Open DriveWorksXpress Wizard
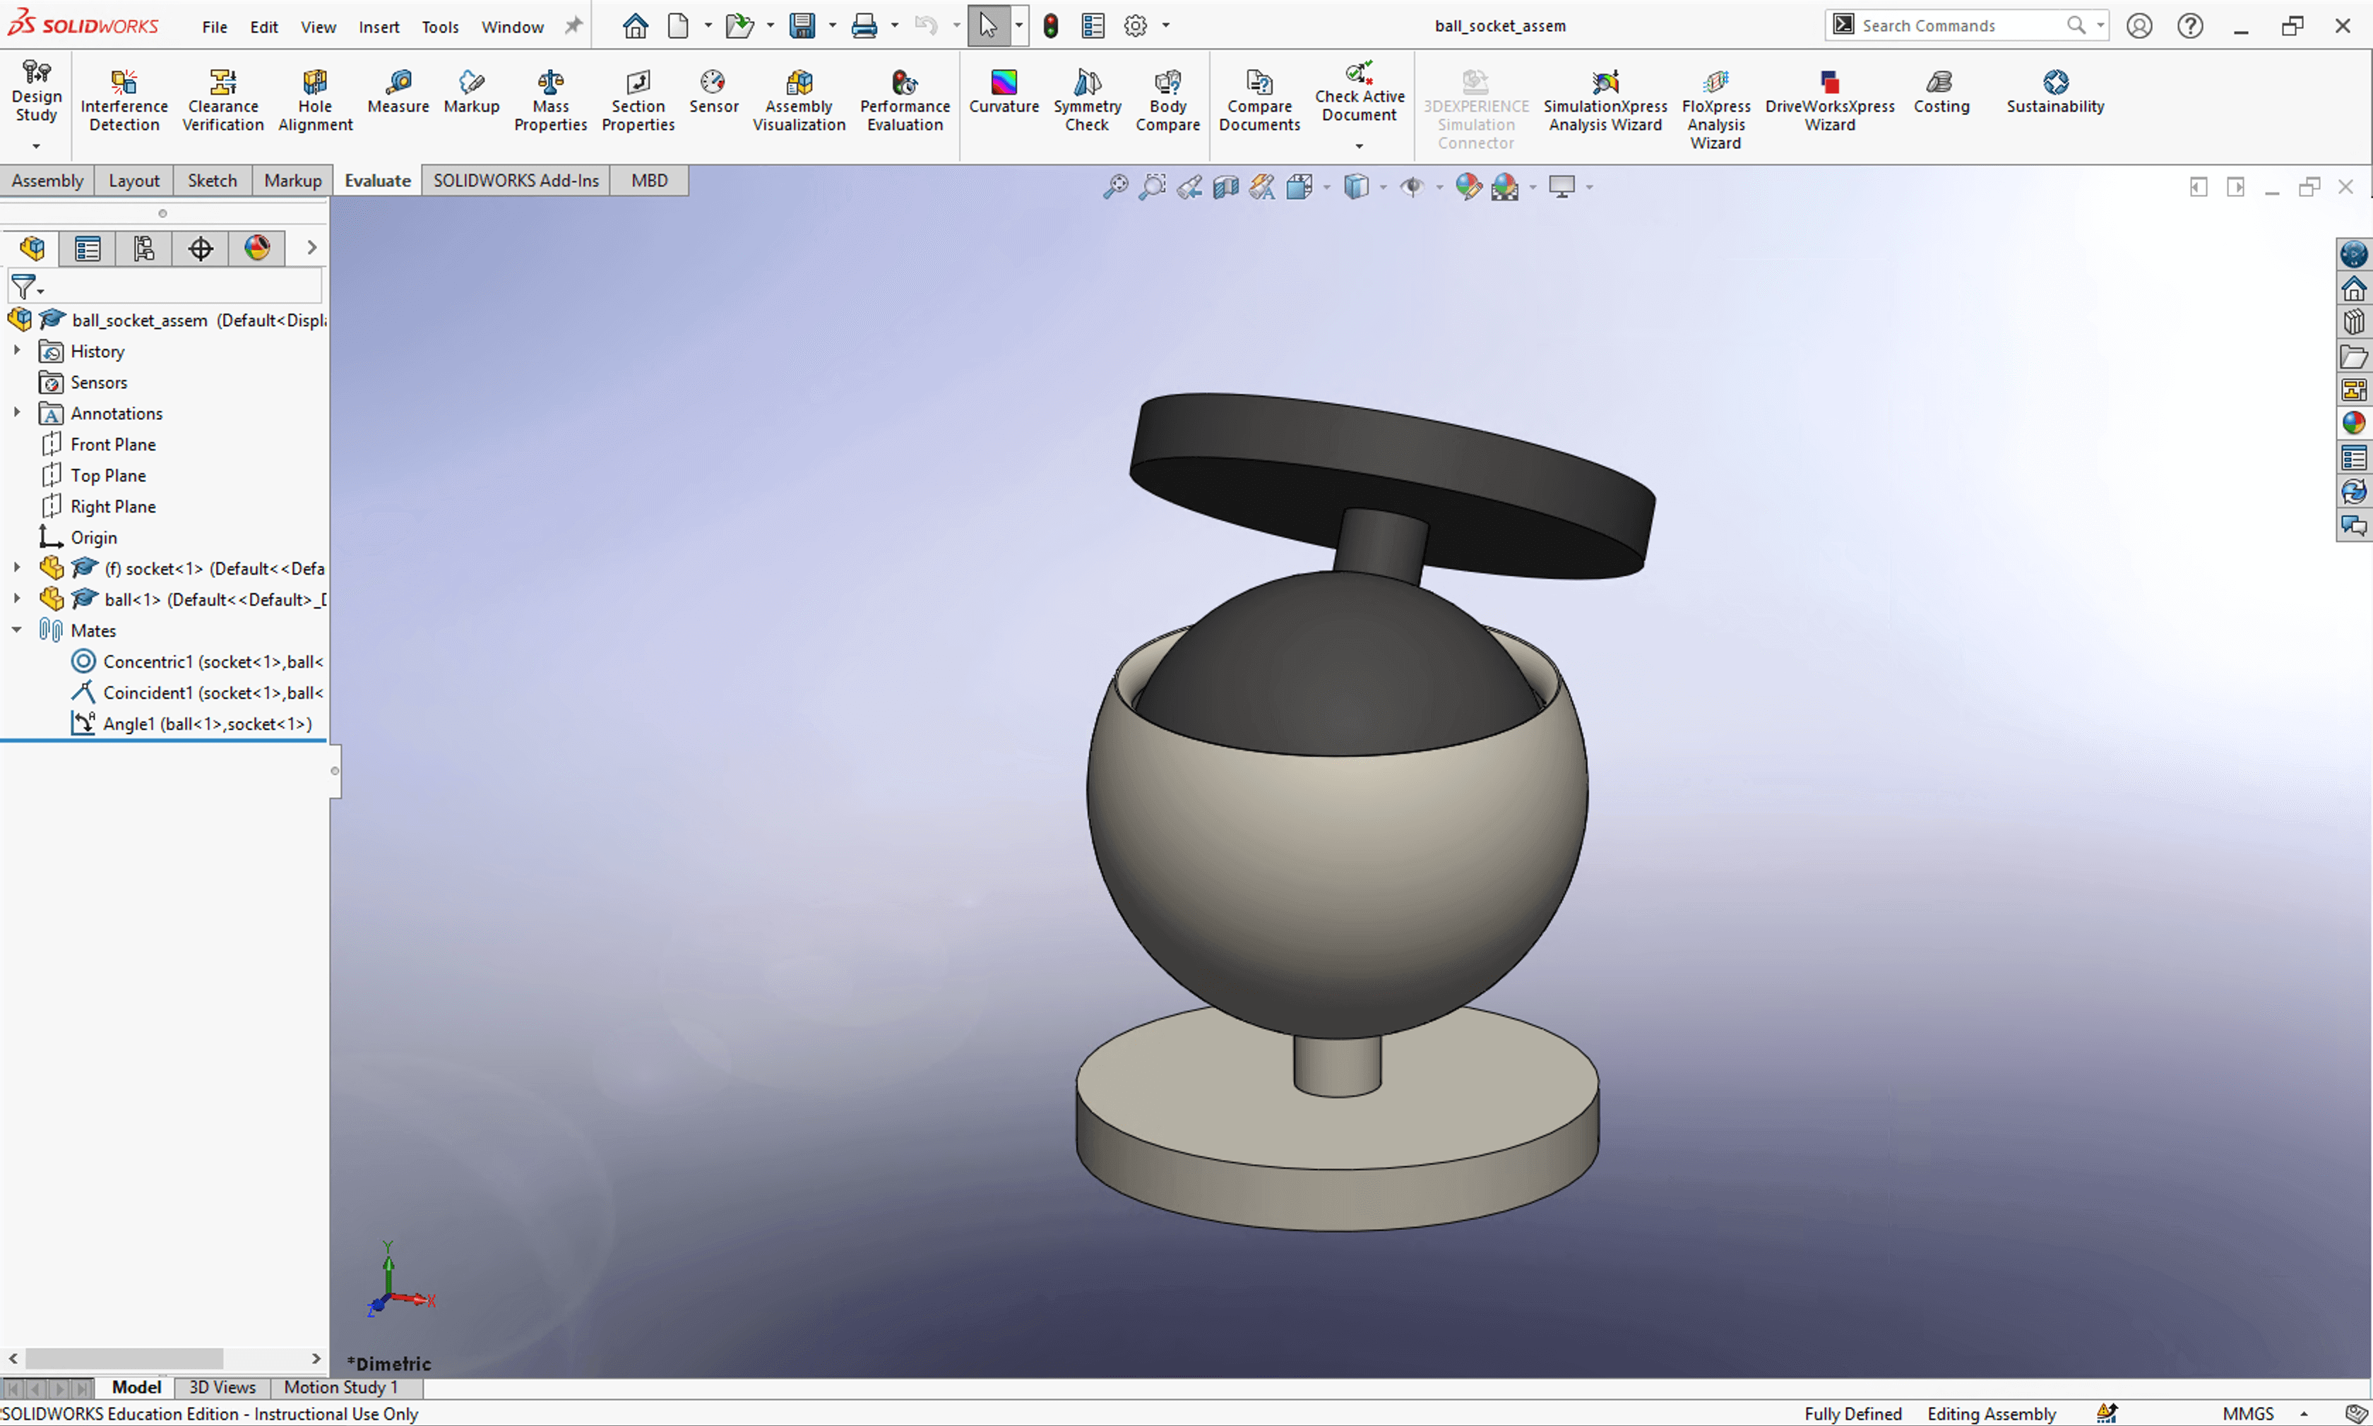Screen dimensions: 2373x1426 tap(1830, 101)
